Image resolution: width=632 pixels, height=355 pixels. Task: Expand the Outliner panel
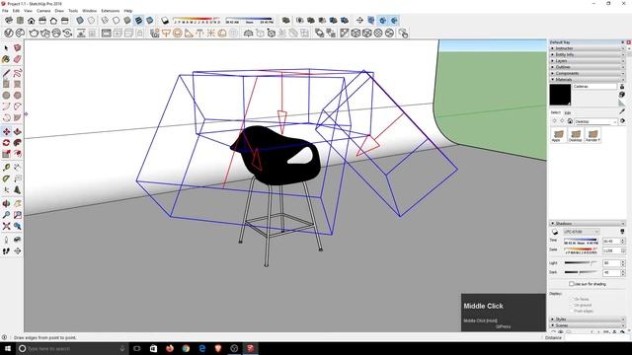click(588, 67)
